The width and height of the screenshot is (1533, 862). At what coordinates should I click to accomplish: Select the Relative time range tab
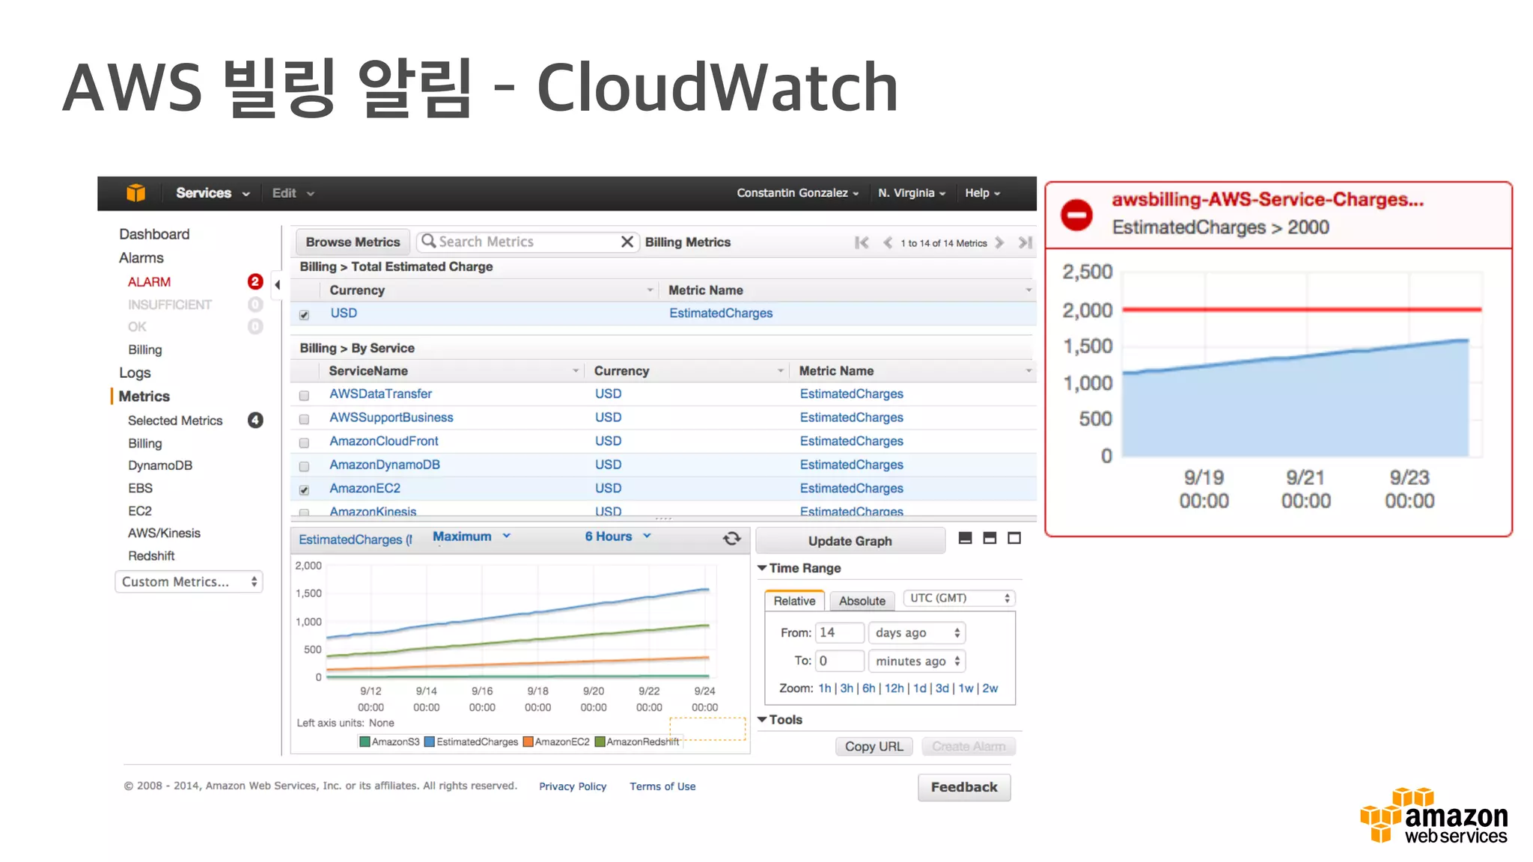coord(794,601)
